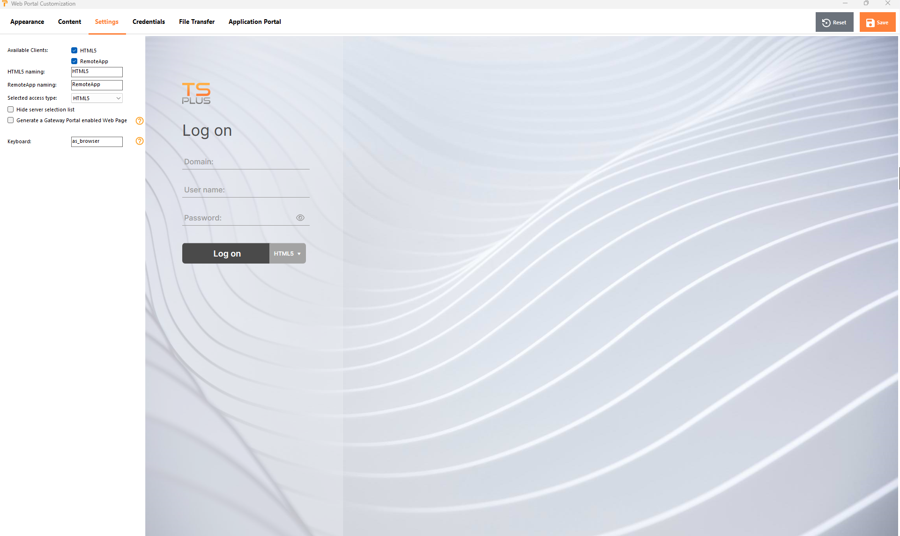Viewport: 900px width, 536px height.
Task: Switch to the Appearance tab
Action: pos(27,22)
